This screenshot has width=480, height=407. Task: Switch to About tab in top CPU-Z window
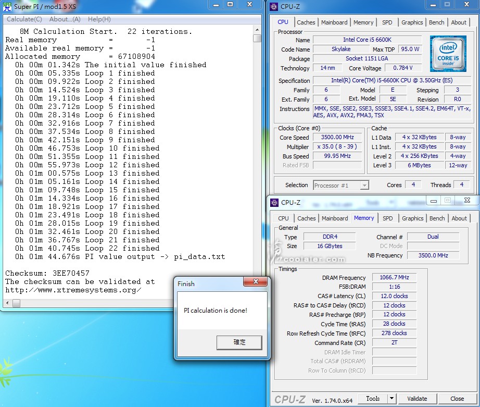[459, 22]
